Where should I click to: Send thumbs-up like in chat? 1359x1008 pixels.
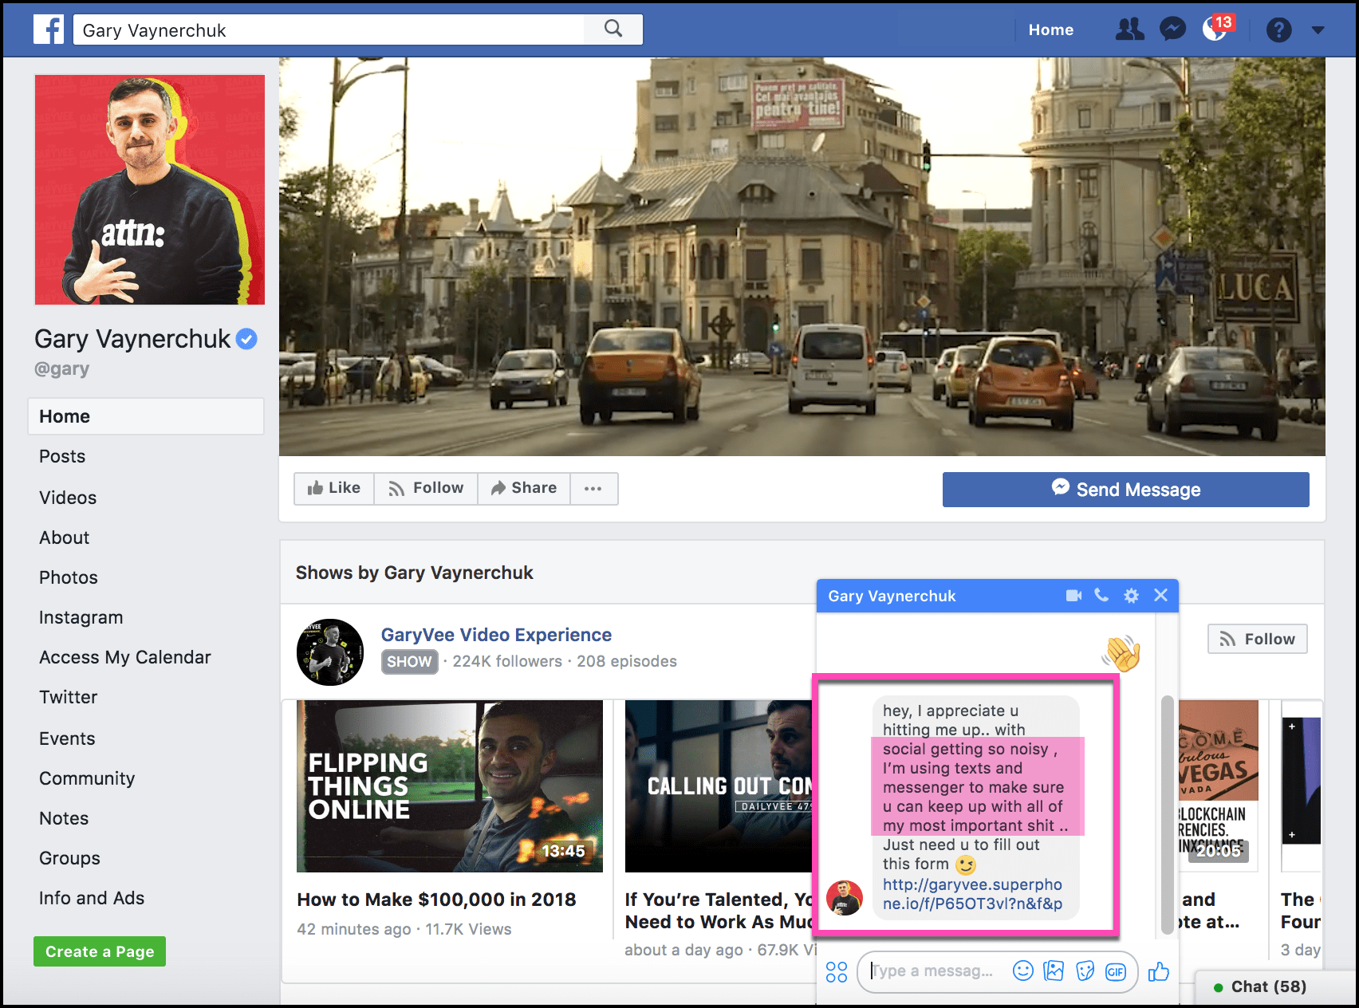[1158, 971]
